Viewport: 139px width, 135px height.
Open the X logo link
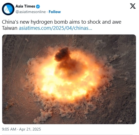[133, 6]
